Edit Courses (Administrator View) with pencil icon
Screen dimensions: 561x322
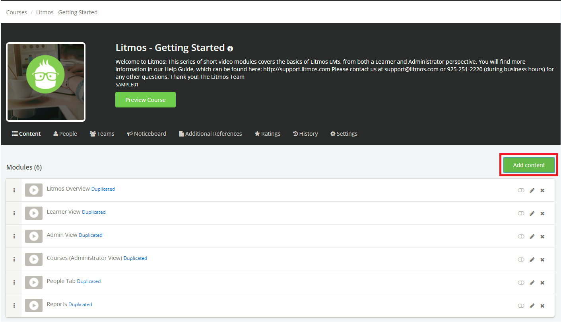click(x=532, y=260)
